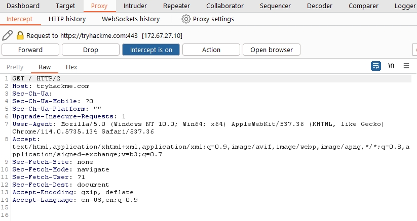Switch to the HTTP history tab
The height and width of the screenshot is (221, 417).
tap(67, 19)
